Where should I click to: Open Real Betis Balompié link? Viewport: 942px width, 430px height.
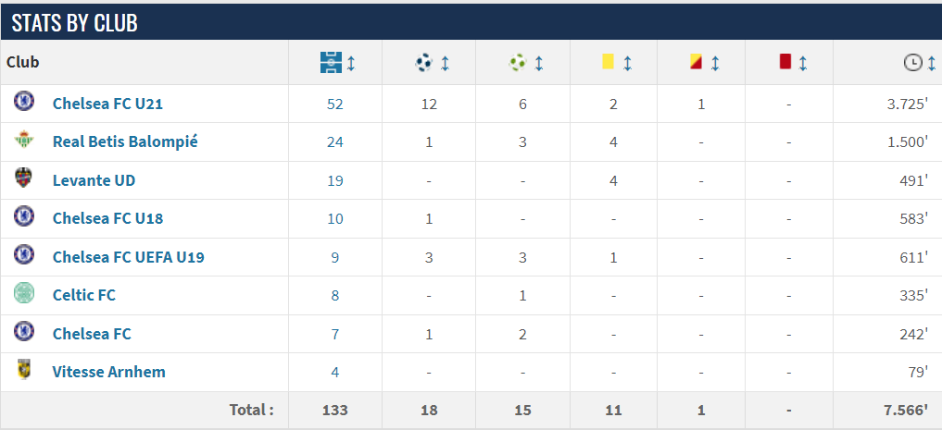[x=126, y=141]
